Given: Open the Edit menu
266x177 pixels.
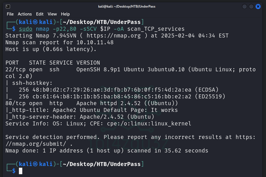Looking at the screenshot, I should pos(40,14).
